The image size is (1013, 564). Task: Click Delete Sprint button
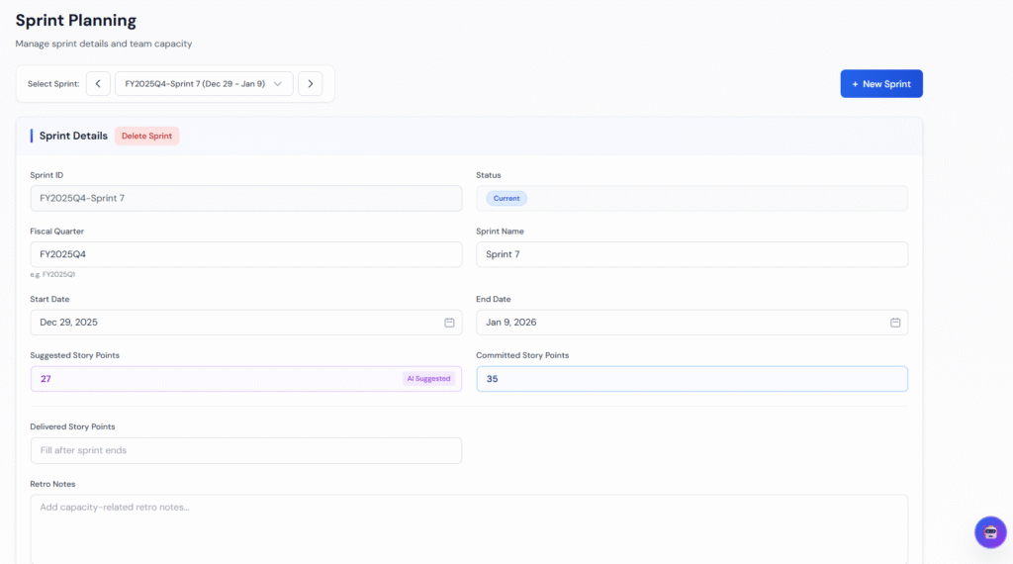(146, 136)
